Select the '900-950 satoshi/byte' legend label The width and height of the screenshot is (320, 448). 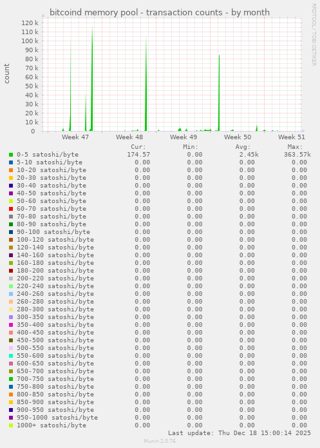click(55, 410)
